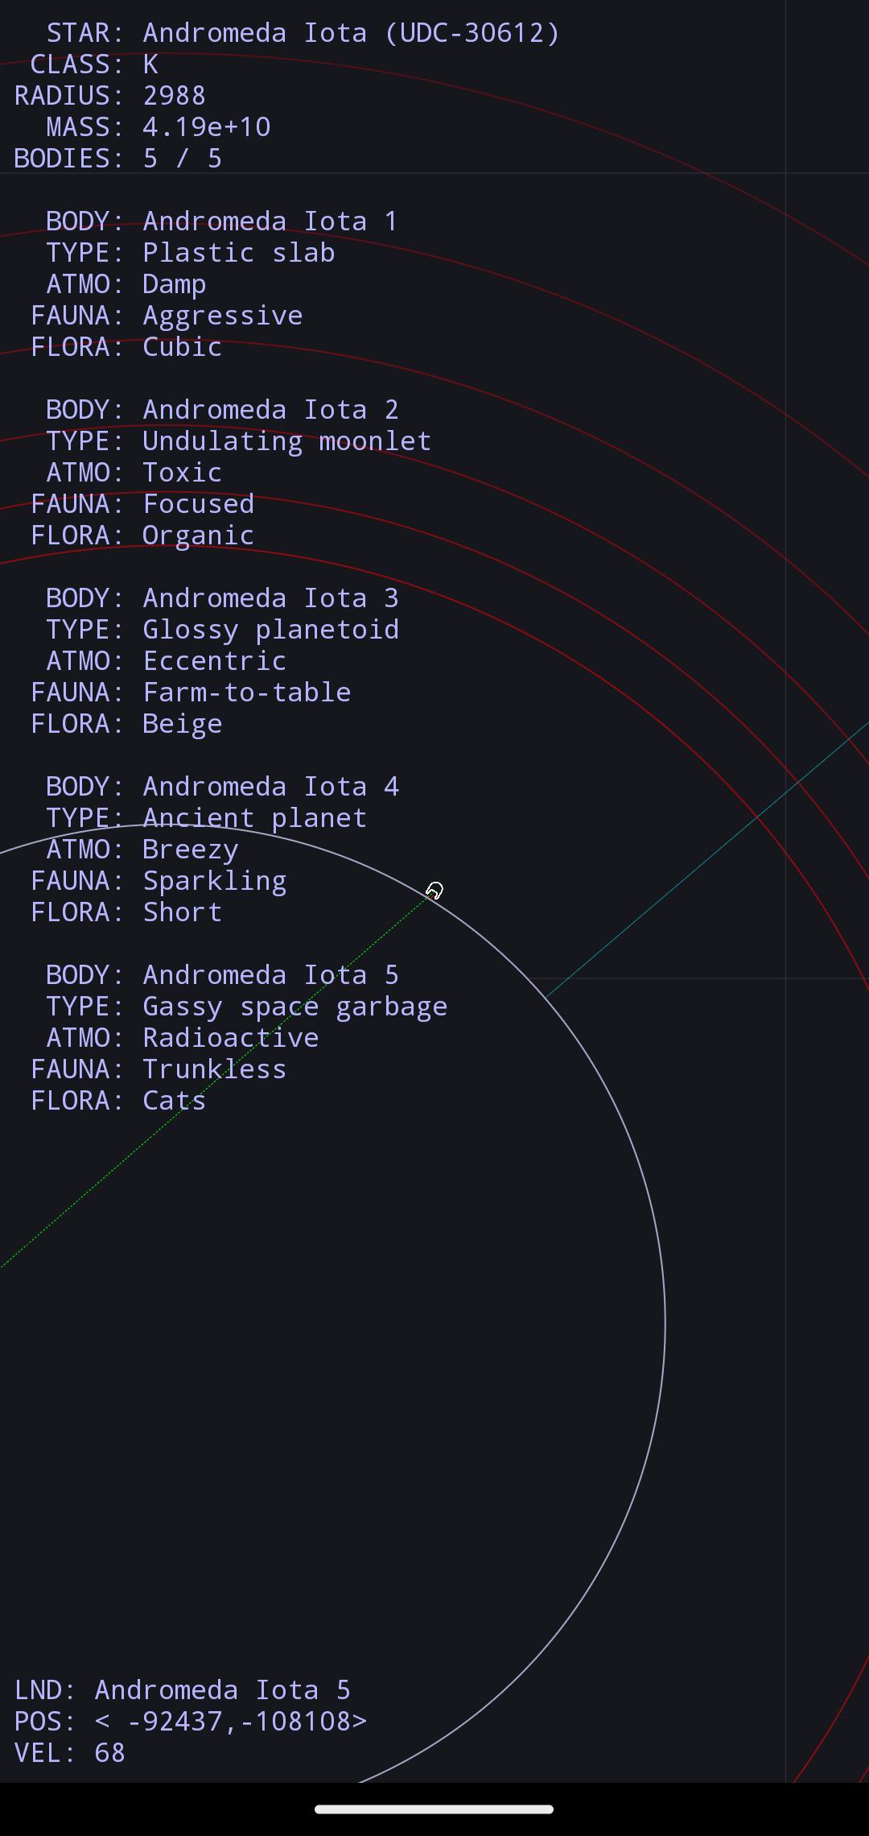Click type Undulating moonlet

coord(287,441)
